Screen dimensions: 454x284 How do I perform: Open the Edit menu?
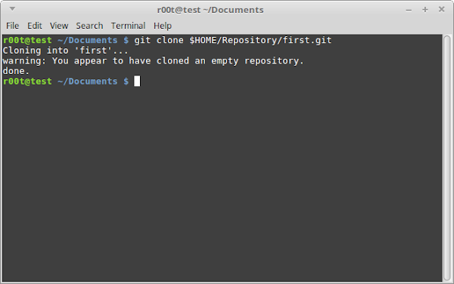coord(35,26)
